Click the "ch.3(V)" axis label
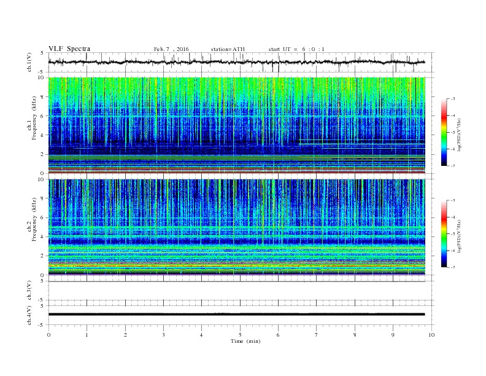Image resolution: width=486 pixels, height=376 pixels. point(29,291)
